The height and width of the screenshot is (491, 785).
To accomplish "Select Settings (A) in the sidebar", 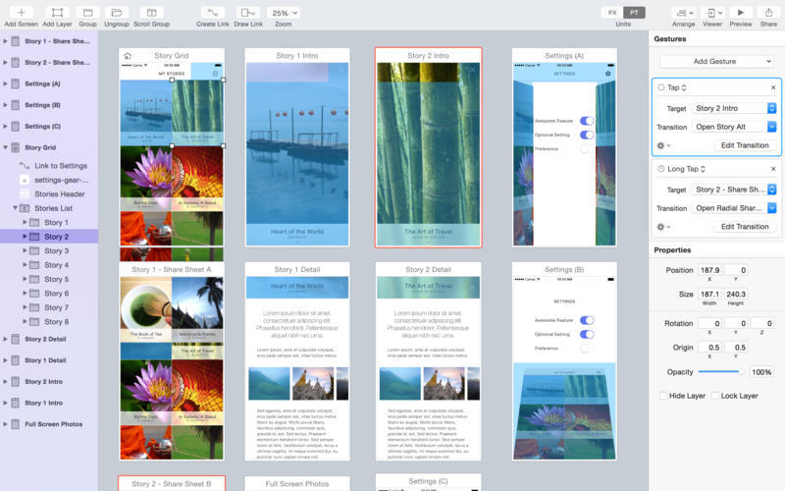I will [x=42, y=83].
